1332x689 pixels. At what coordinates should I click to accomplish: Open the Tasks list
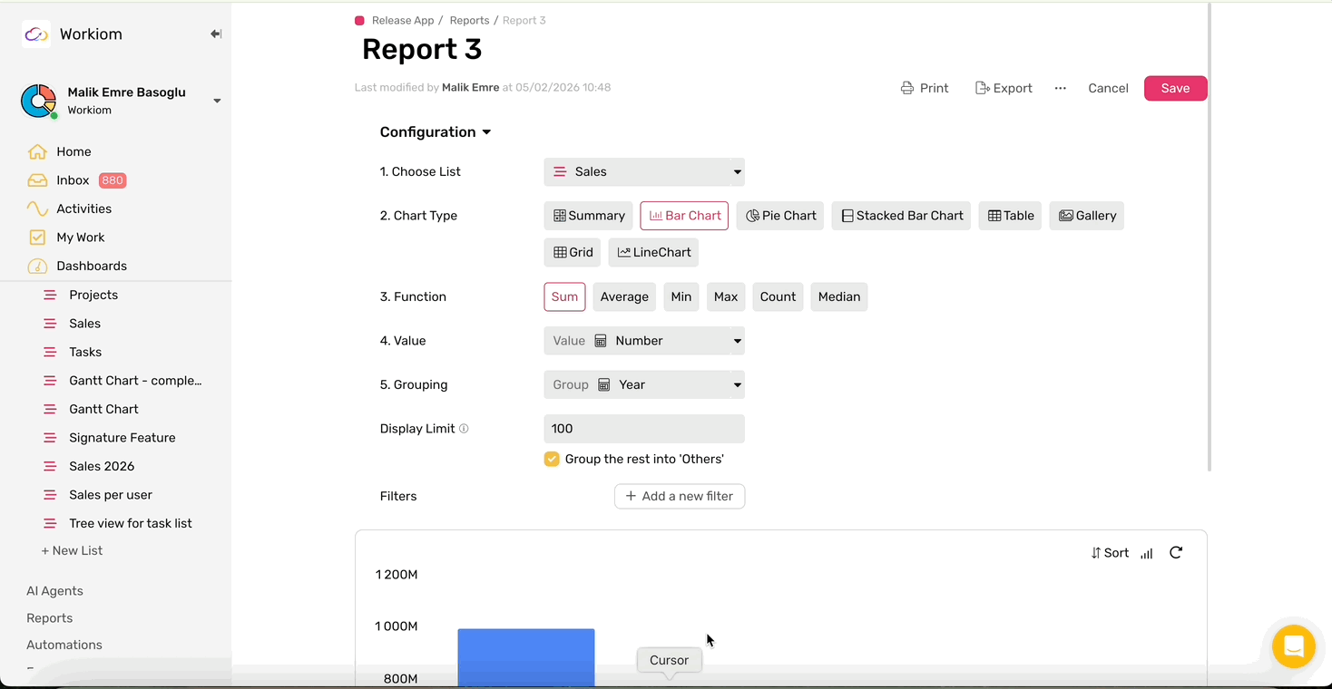[x=85, y=352]
